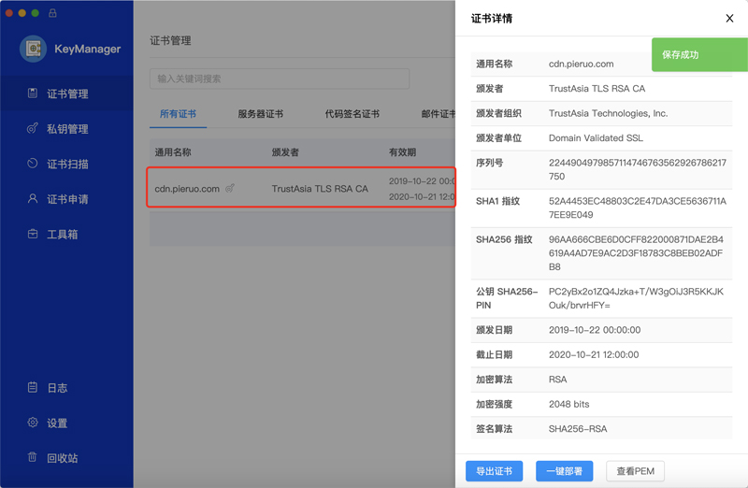Click the 导出证书 button
This screenshot has height=488, width=748.
(x=494, y=471)
